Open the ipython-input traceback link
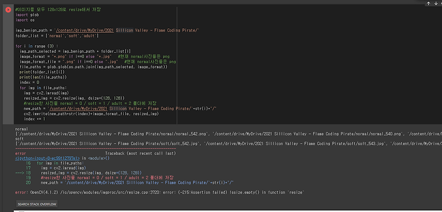Screen dimensions: 442x212 click(x=47, y=159)
